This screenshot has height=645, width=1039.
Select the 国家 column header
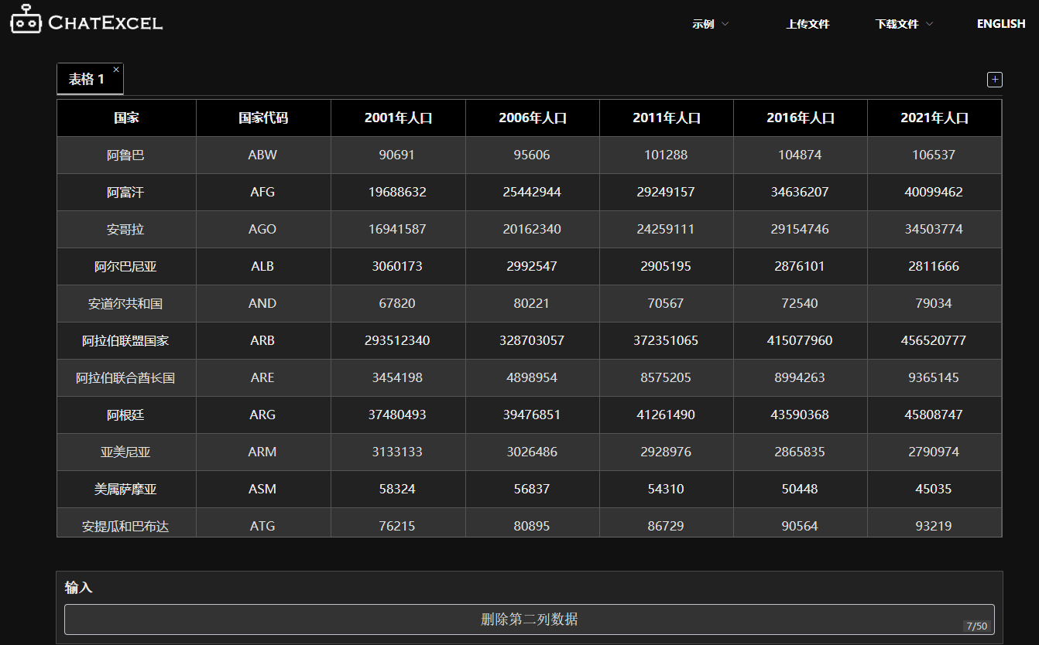point(126,118)
